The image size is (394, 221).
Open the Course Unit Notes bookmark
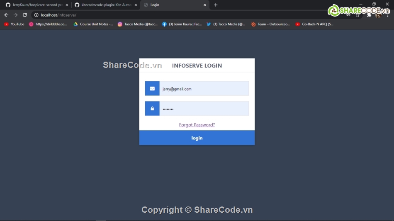point(93,24)
